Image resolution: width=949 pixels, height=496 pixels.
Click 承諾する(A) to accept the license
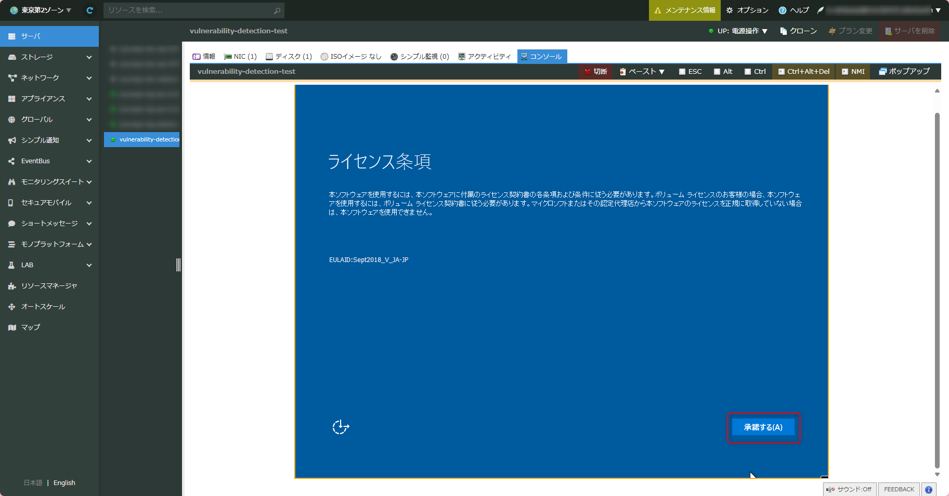763,427
